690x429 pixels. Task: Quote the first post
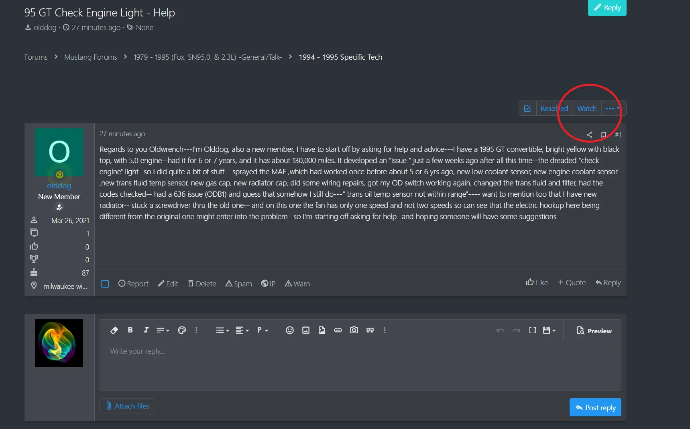[572, 282]
